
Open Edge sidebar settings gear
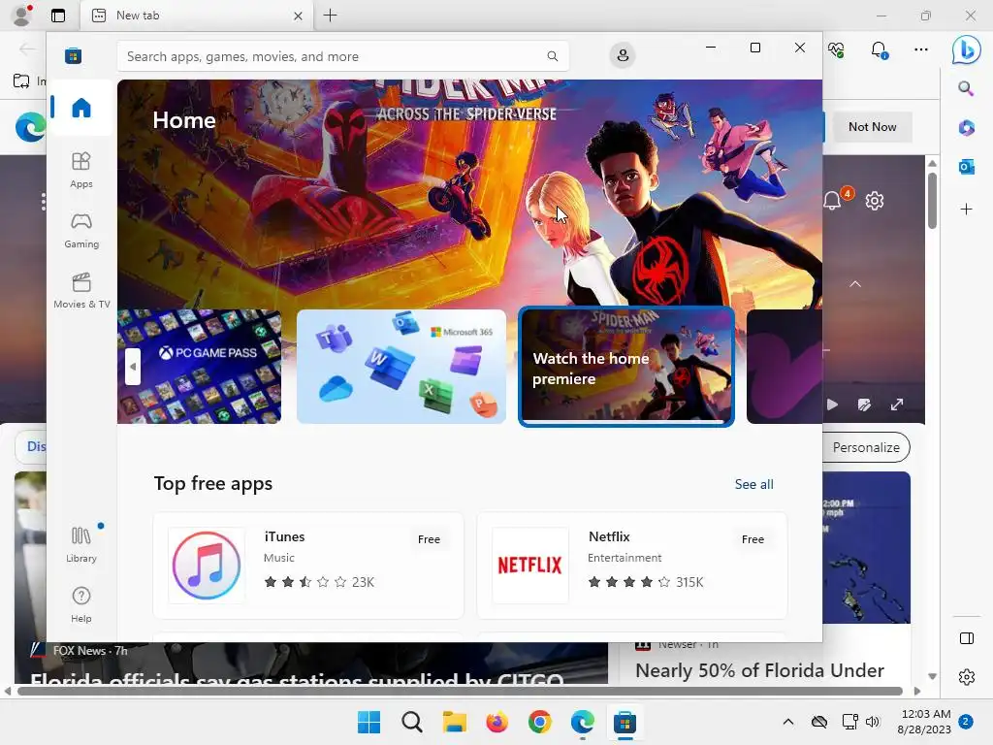(967, 676)
